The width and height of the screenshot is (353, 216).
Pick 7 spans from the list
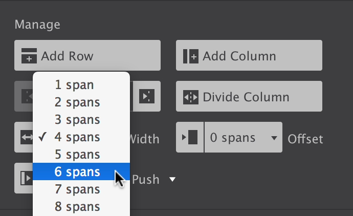(77, 189)
